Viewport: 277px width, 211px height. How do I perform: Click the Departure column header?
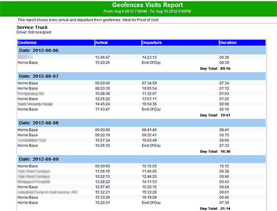(x=180, y=43)
